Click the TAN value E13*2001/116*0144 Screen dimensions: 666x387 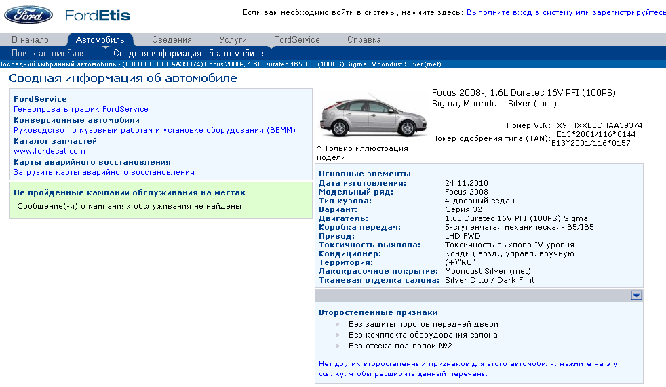[598, 134]
